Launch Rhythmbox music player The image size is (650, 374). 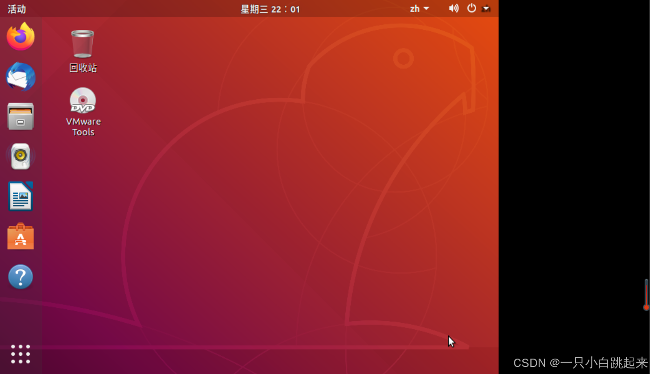point(21,156)
